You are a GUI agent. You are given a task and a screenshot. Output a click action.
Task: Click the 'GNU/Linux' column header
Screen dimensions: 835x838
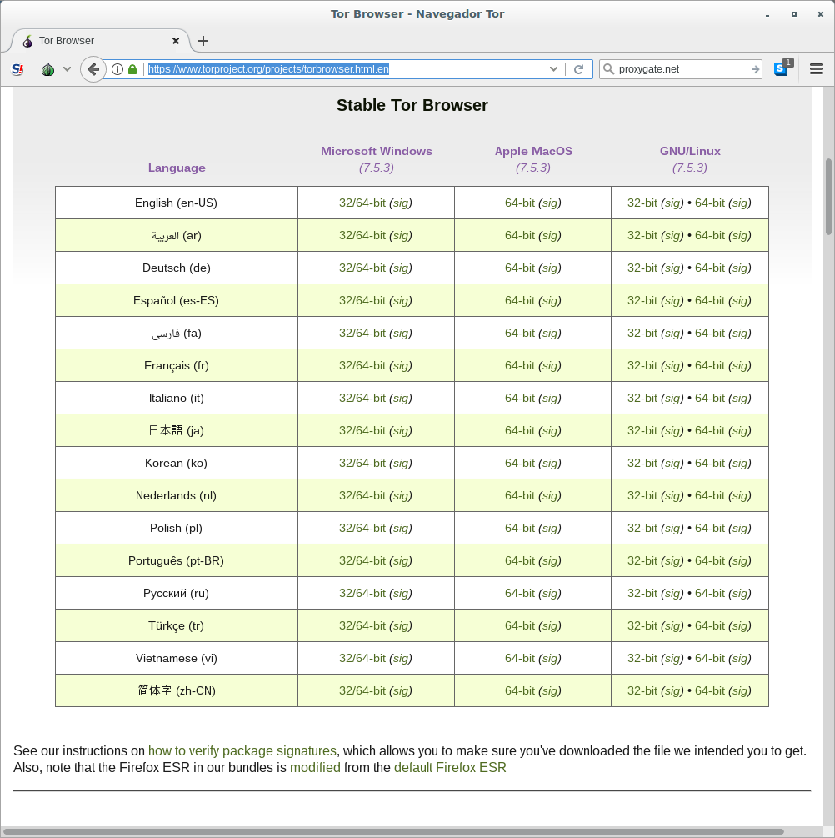(690, 151)
